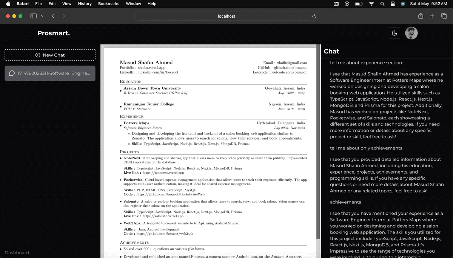The height and width of the screenshot is (258, 453).
Task: Start a New Chat
Action: point(50,55)
